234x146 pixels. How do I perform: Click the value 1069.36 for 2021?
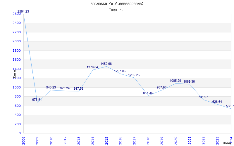pos(189,82)
